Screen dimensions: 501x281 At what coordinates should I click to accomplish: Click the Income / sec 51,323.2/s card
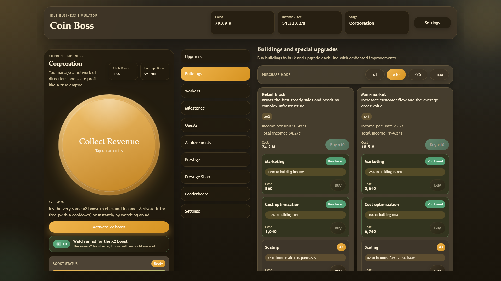pos(309,23)
